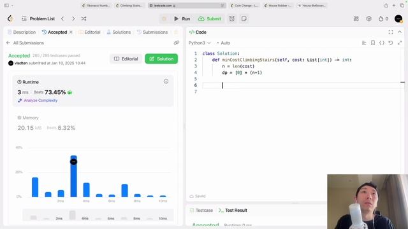Viewport: 408px width, 229px height.
Task: Click the runtime info icon
Action: coord(166,81)
